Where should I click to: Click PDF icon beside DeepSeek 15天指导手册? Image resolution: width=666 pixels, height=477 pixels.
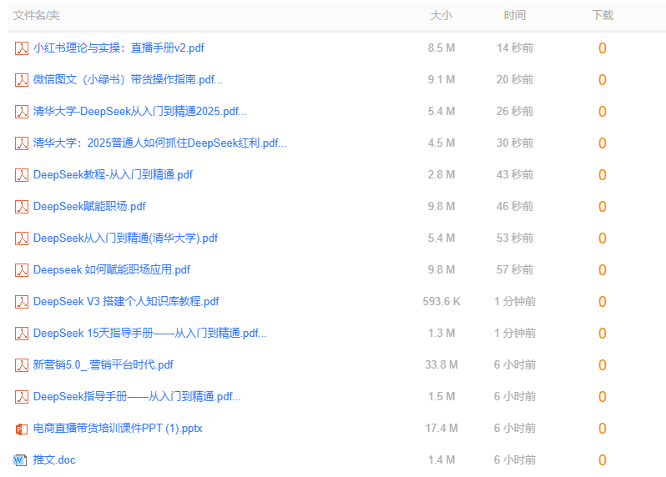[x=21, y=333]
